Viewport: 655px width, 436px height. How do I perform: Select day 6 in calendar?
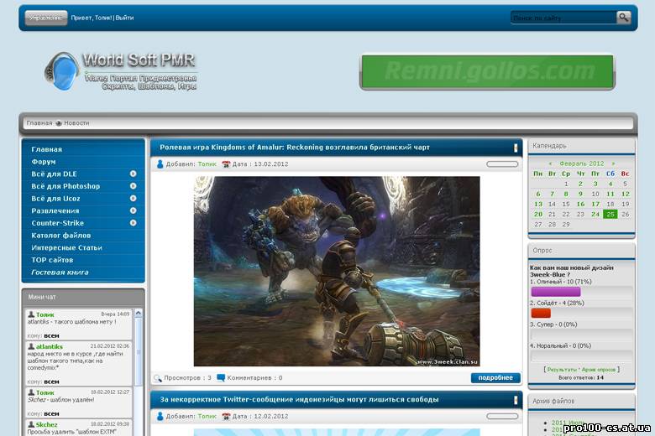tap(538, 194)
